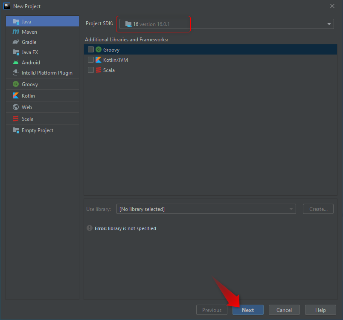Select the 'Web' label in sidebar
Screen dimensions: 343x320
(x=27, y=107)
